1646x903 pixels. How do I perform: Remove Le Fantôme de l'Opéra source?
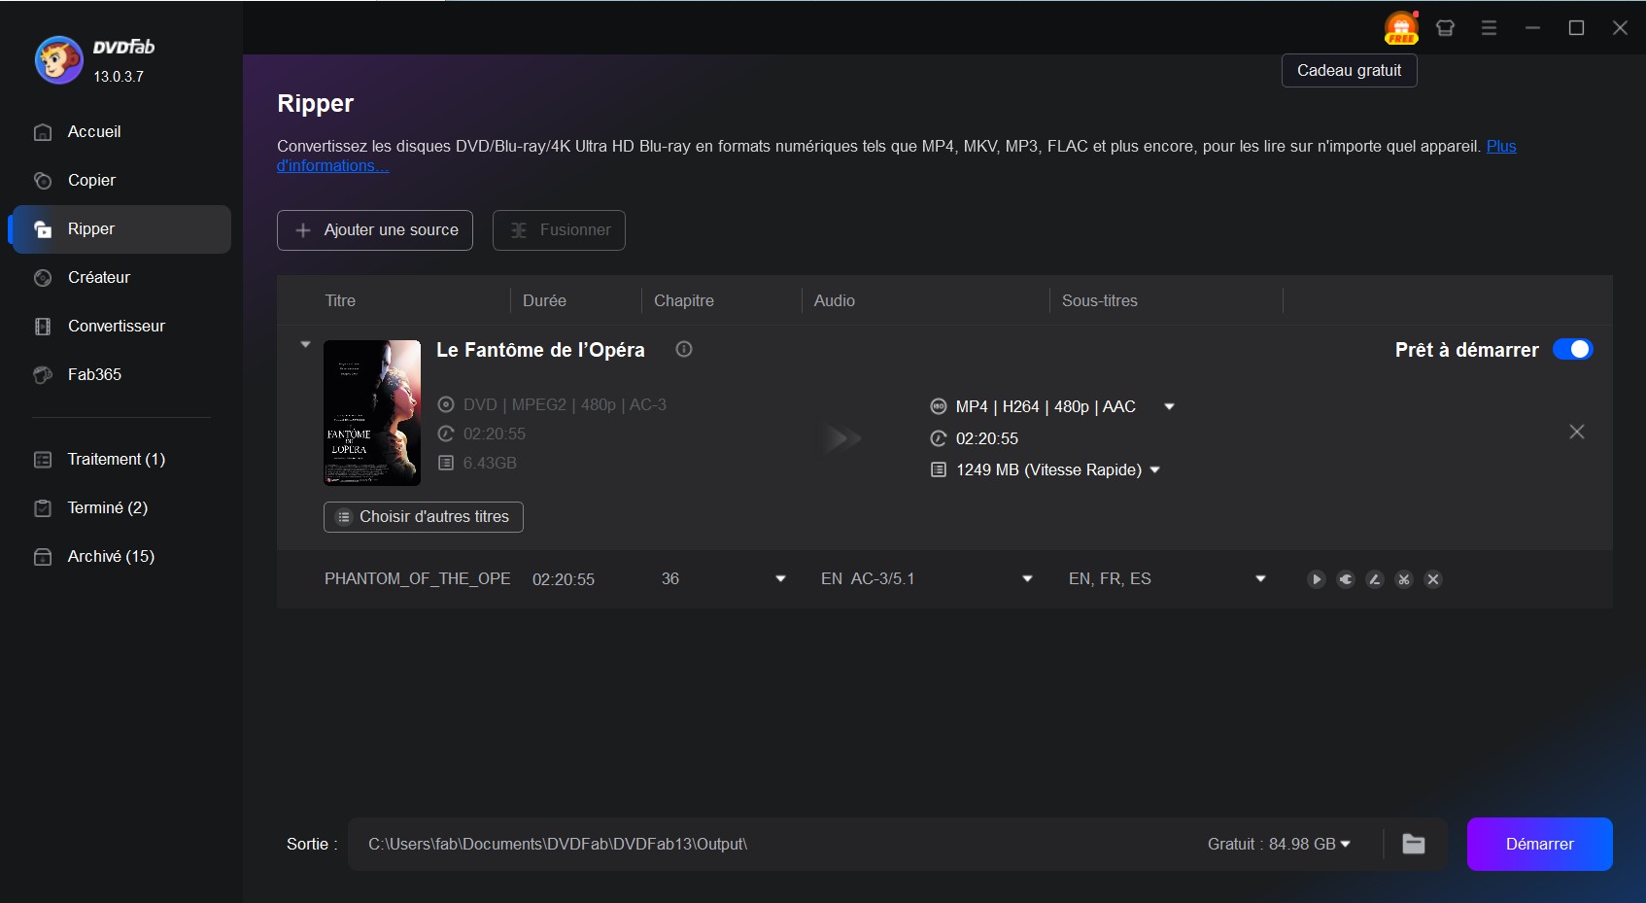coord(1576,432)
